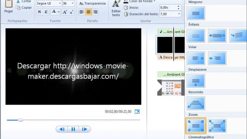
Task: Click Copiar to copy selection
Action: pyautogui.click(x=24, y=8)
